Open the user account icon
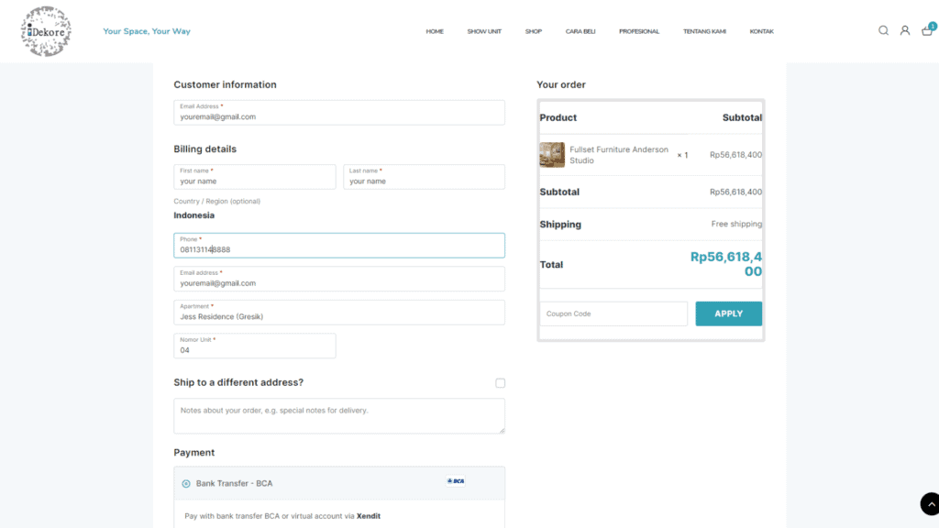The height and width of the screenshot is (528, 939). click(x=904, y=30)
